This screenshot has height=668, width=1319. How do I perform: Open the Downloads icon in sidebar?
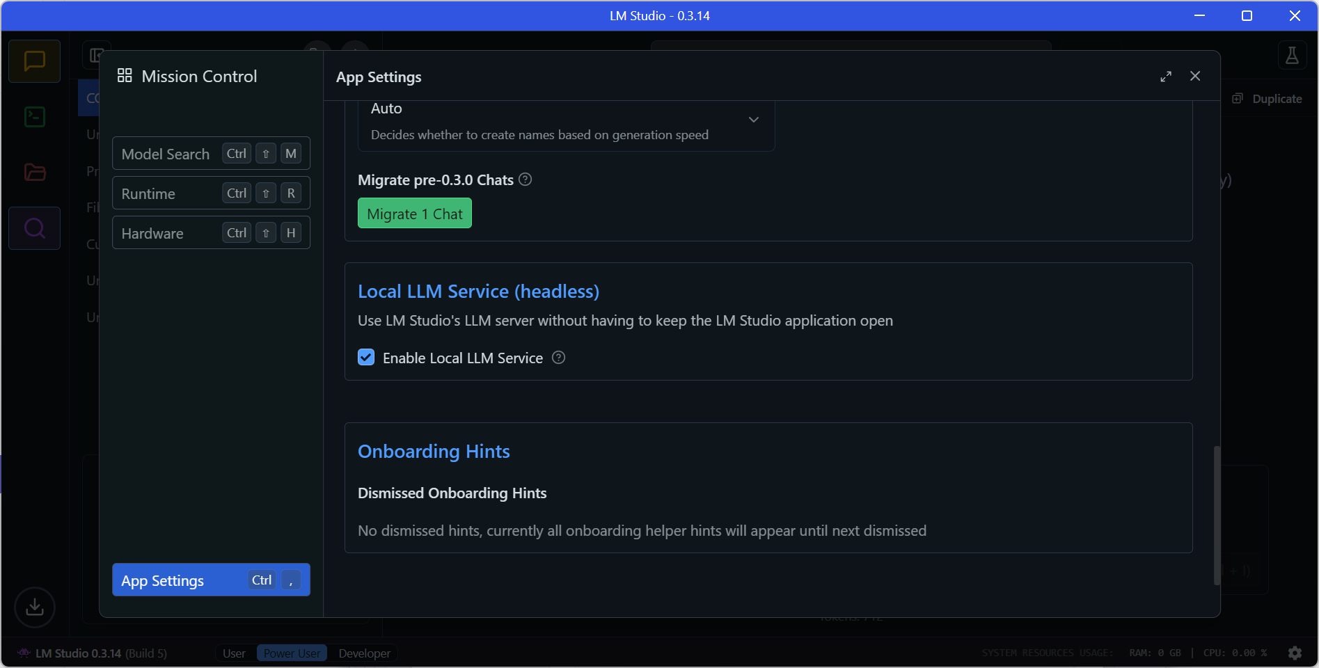[x=34, y=607]
